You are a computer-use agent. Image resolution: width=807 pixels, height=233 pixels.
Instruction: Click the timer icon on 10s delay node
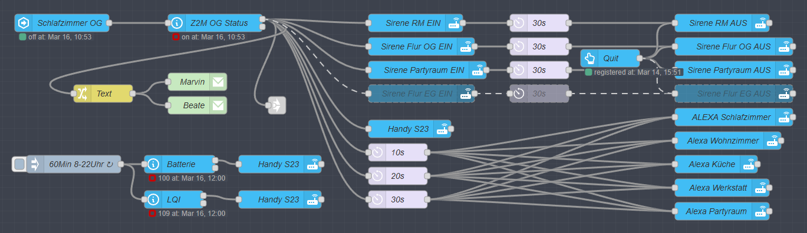377,152
